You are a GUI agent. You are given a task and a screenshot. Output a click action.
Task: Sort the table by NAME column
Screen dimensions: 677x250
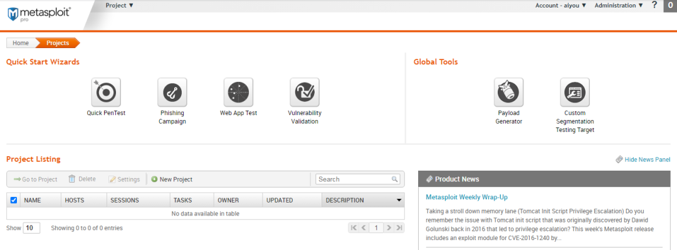(x=41, y=200)
